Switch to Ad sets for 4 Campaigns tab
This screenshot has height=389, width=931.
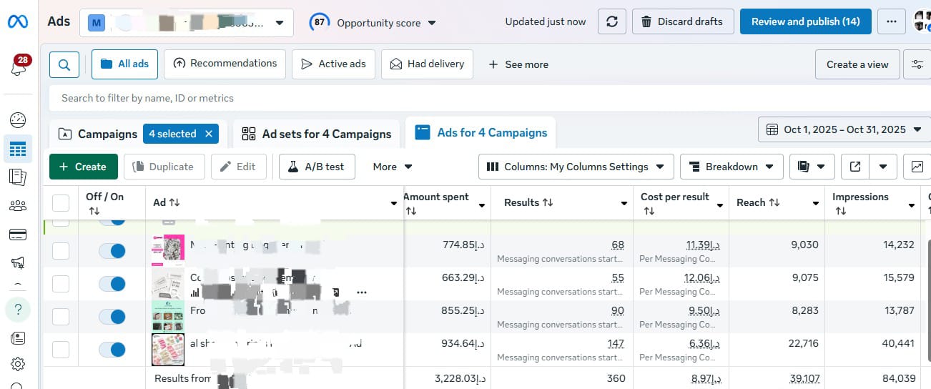[318, 134]
